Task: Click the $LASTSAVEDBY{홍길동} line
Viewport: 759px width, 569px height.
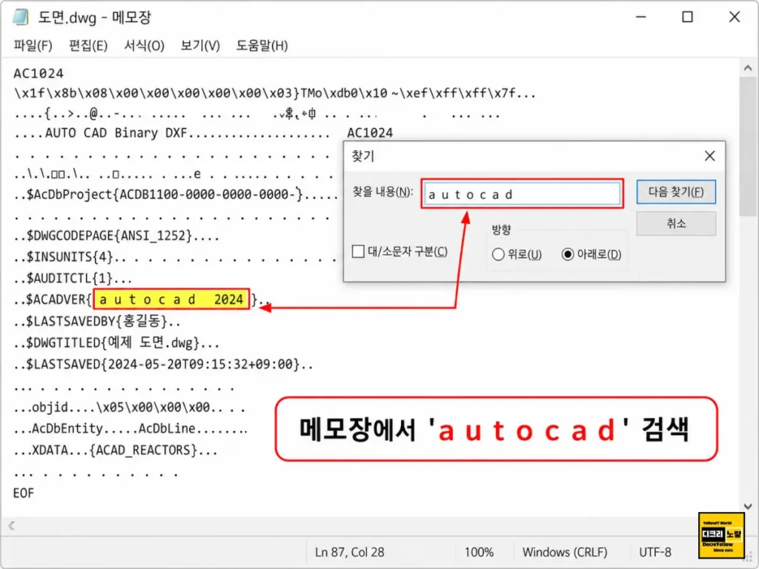Action: [97, 321]
